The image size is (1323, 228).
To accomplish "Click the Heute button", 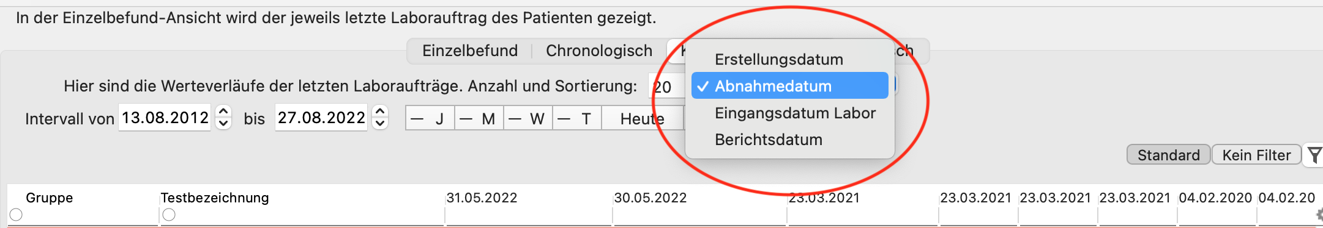I will 642,118.
